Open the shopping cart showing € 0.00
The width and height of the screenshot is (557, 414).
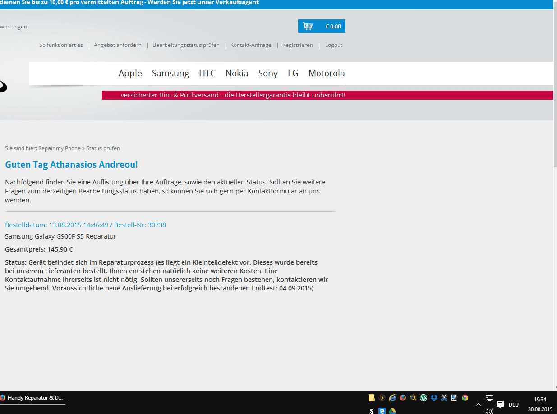pyautogui.click(x=322, y=26)
